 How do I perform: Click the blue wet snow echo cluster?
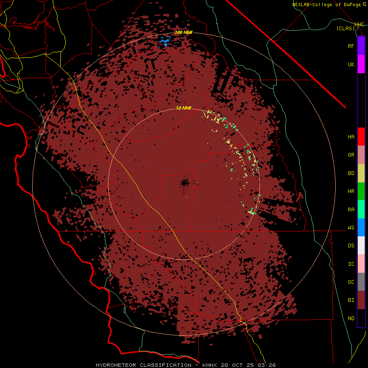[165, 42]
